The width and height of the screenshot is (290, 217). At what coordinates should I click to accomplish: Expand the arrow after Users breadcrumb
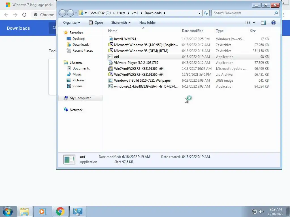[128, 13]
